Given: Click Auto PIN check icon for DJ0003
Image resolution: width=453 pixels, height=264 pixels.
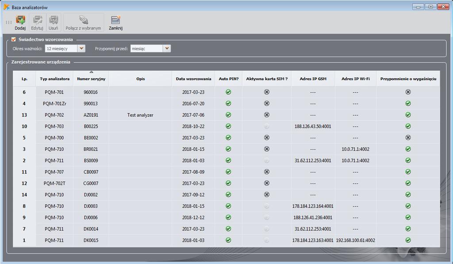Looking at the screenshot, I should (228, 206).
